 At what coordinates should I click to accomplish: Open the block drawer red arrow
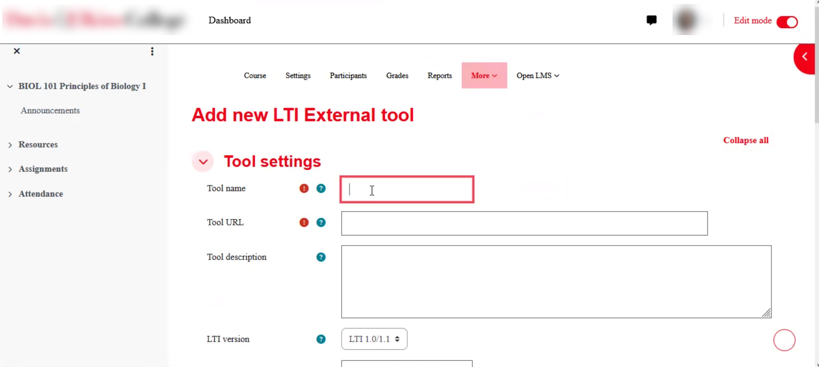pos(805,57)
